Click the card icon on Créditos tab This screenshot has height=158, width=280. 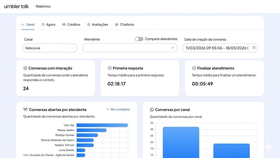pos(64,24)
